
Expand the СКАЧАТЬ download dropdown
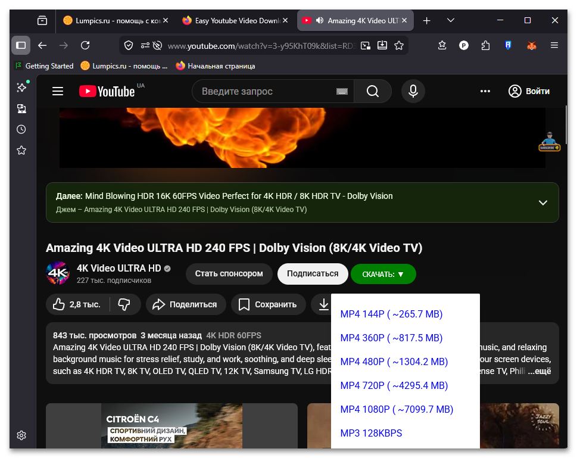tap(383, 275)
